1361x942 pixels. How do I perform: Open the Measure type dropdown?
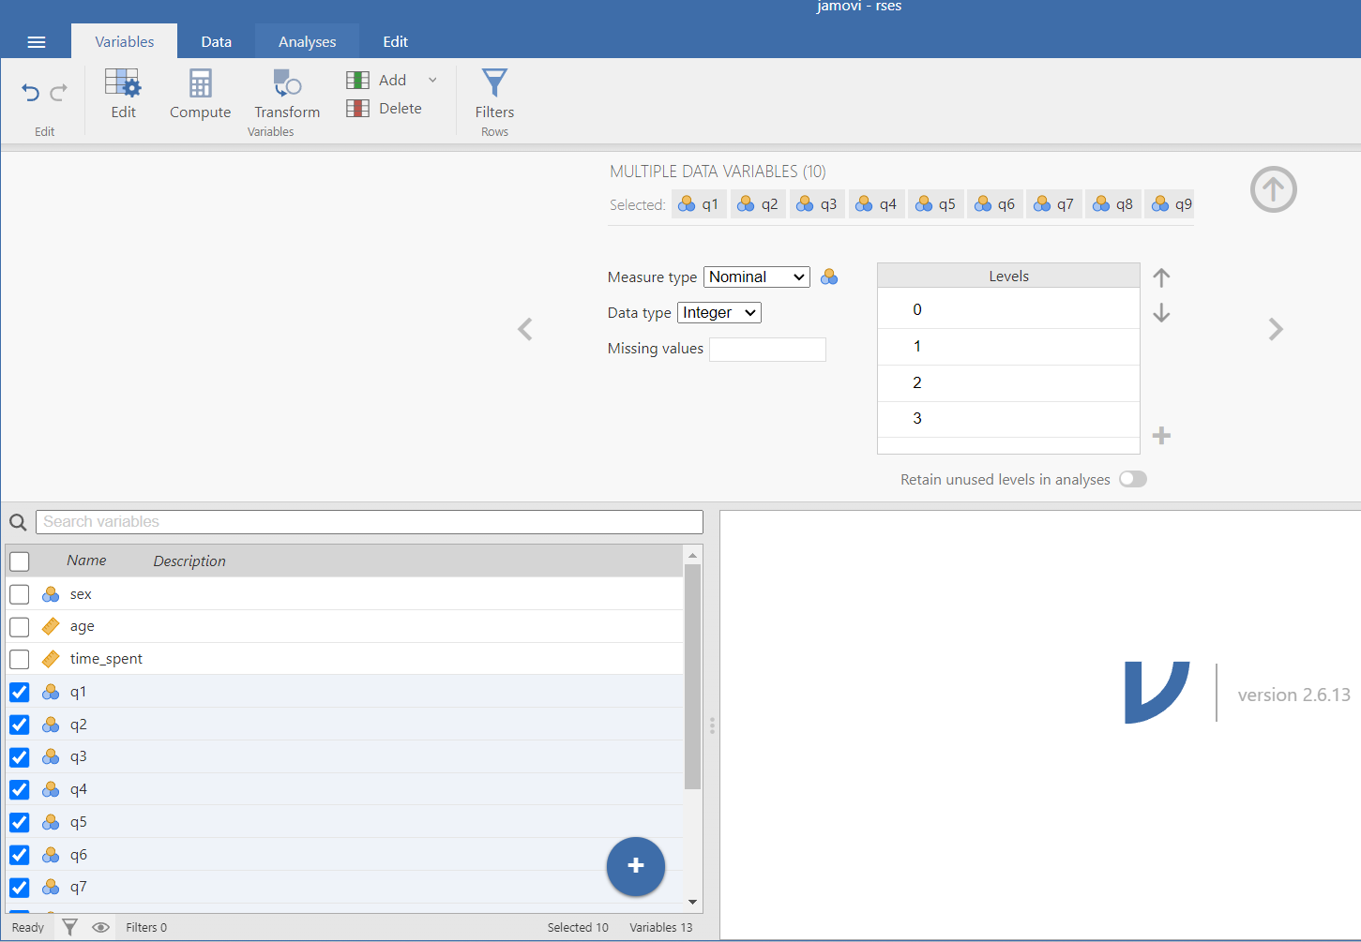pos(756,277)
